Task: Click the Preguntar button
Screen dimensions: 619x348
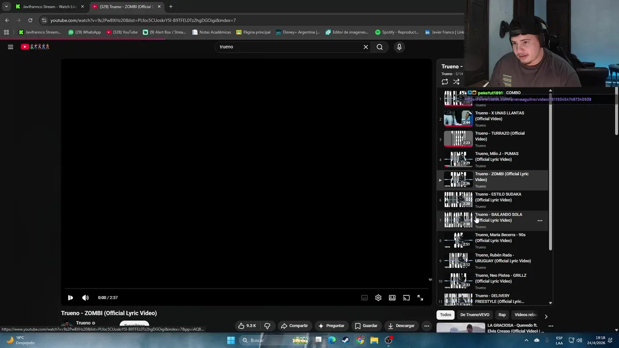Action: (331, 326)
